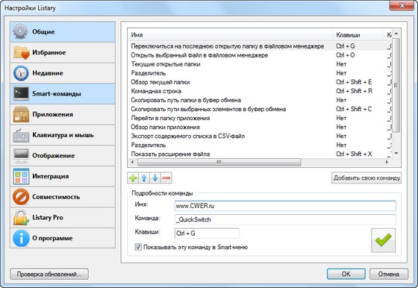This screenshot has height=288, width=418.
Task: Open О программе info section
Action: [x=63, y=238]
